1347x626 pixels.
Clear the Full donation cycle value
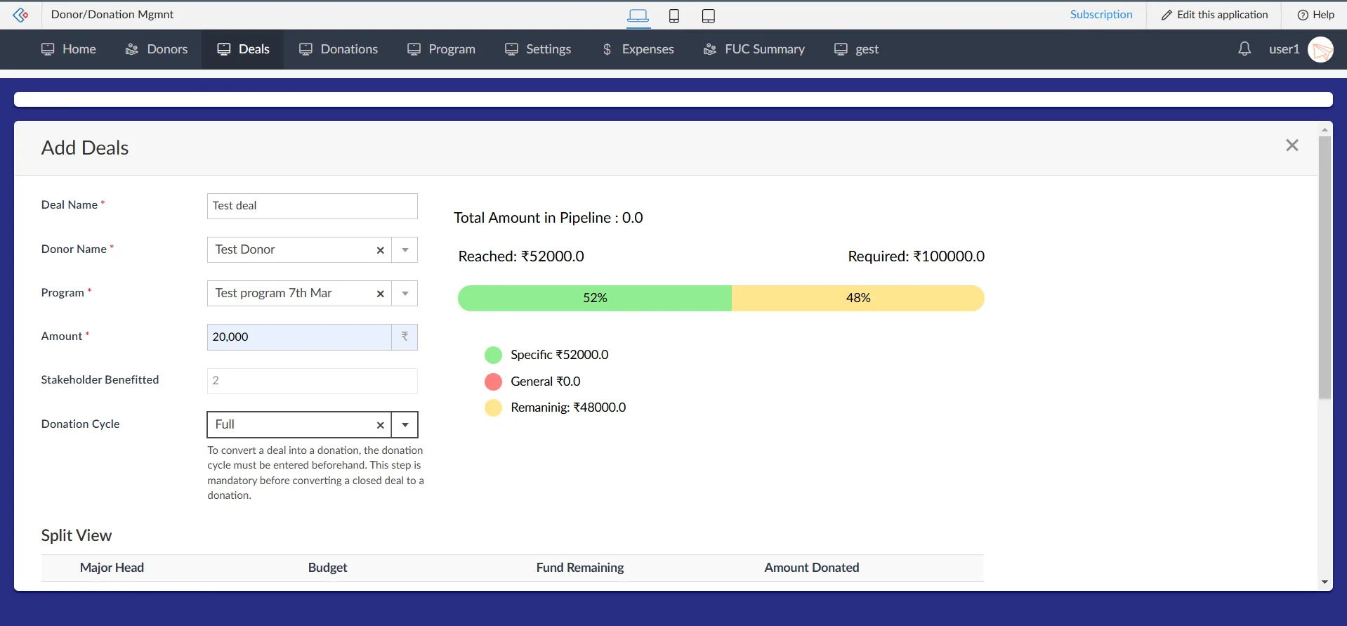380,425
